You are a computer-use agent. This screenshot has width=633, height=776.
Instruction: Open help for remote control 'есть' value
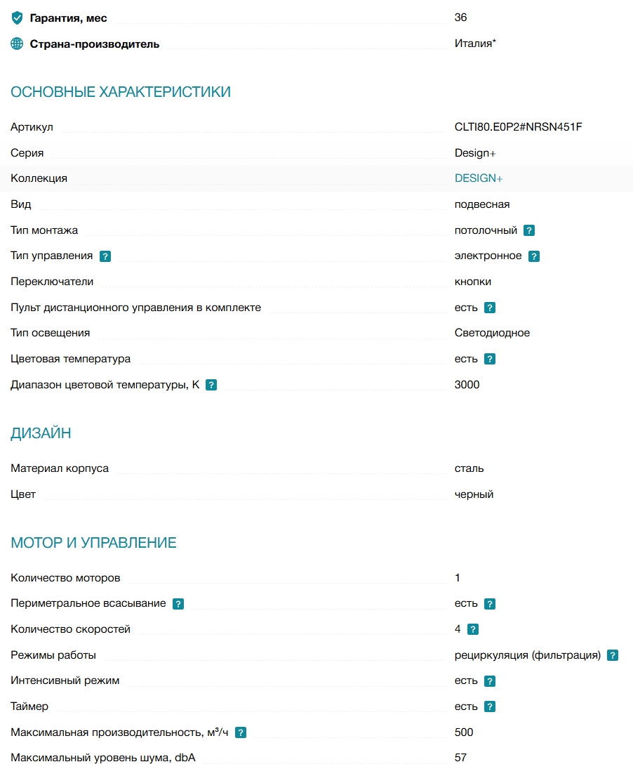click(x=490, y=308)
